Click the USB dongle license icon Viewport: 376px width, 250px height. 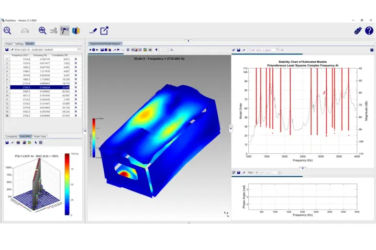(x=358, y=30)
